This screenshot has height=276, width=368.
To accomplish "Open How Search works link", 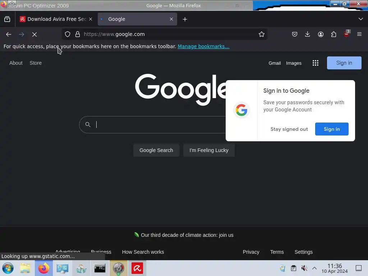I will click(143, 252).
